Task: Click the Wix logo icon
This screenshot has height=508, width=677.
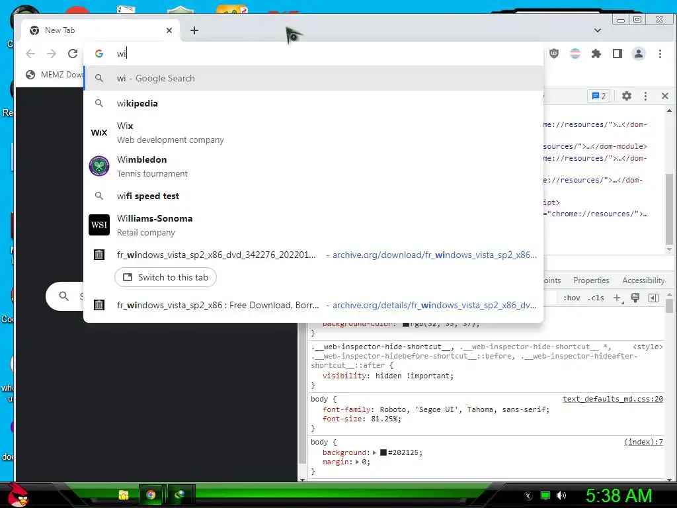Action: pos(99,132)
